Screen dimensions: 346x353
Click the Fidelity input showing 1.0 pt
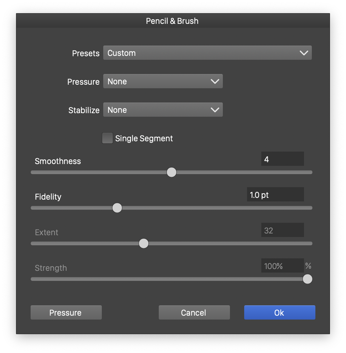[x=275, y=195]
